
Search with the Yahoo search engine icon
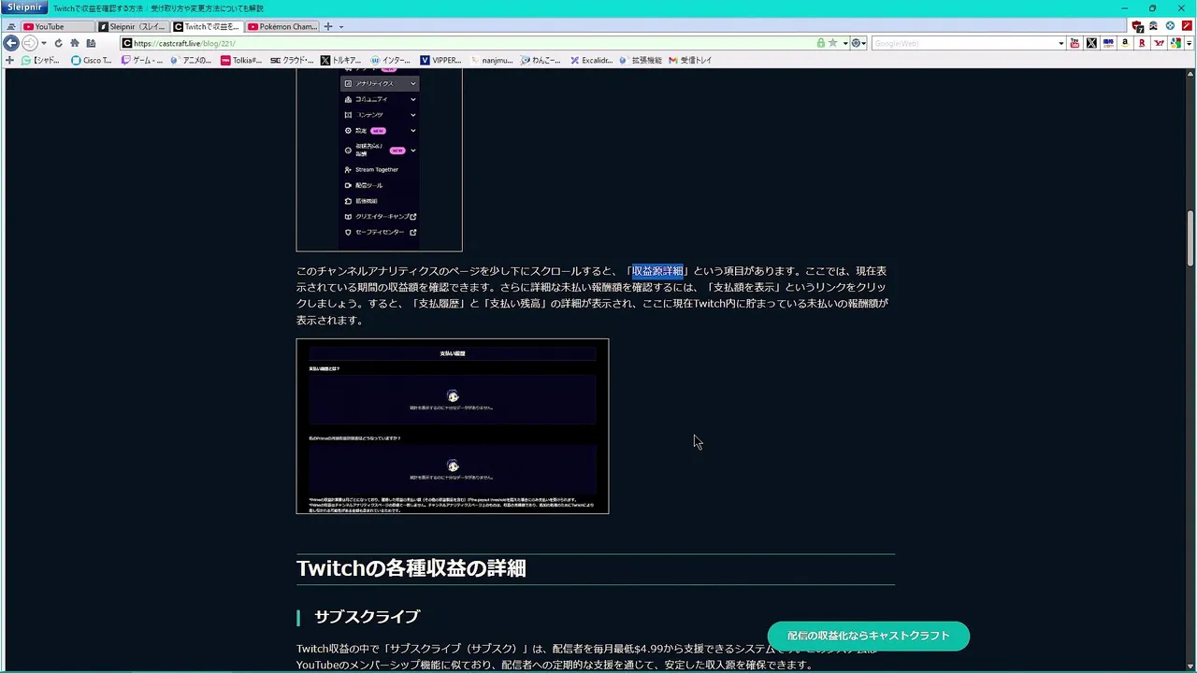tap(1159, 43)
